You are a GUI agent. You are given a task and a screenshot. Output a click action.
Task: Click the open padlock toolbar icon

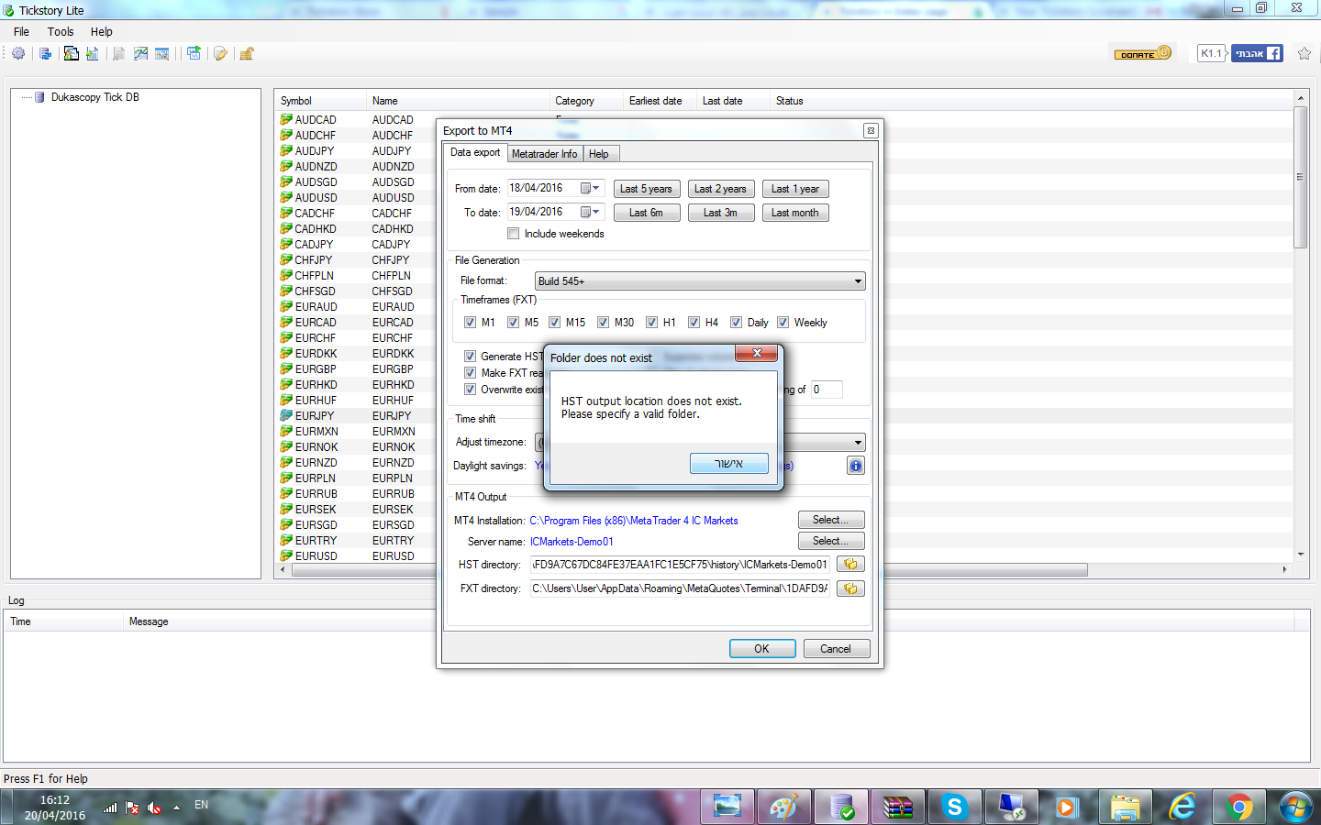click(x=247, y=53)
